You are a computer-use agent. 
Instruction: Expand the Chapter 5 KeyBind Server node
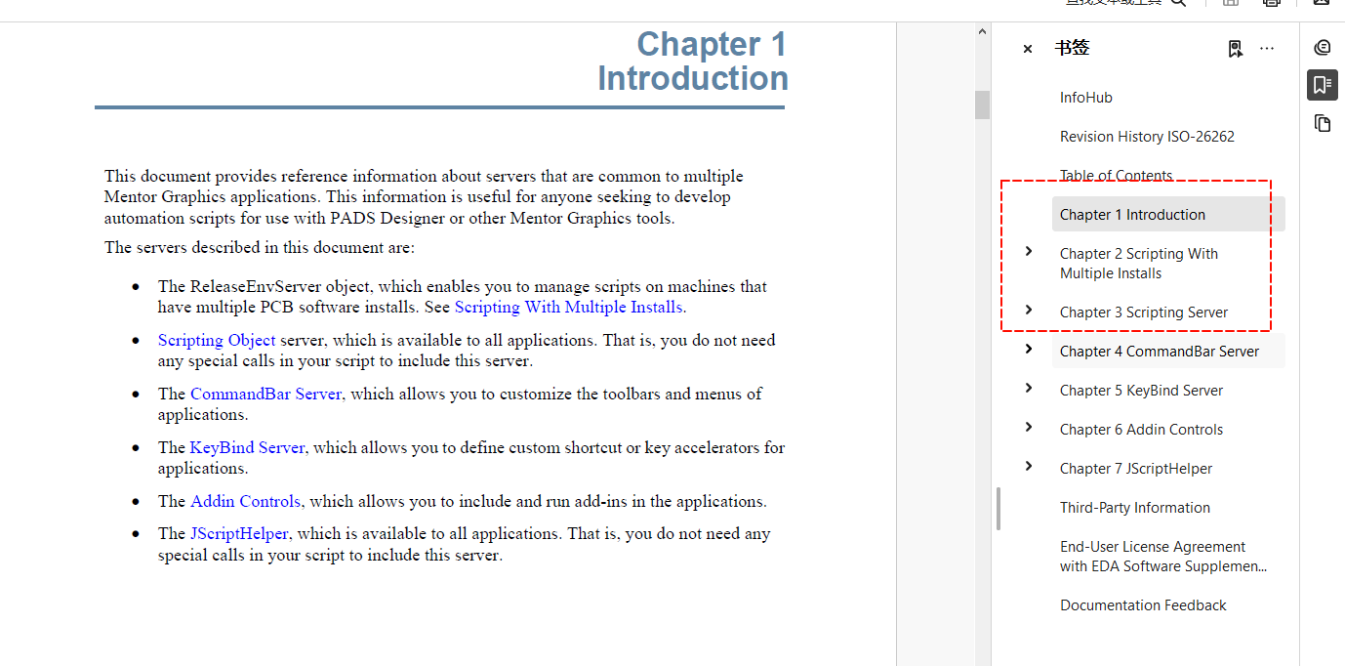click(1028, 389)
